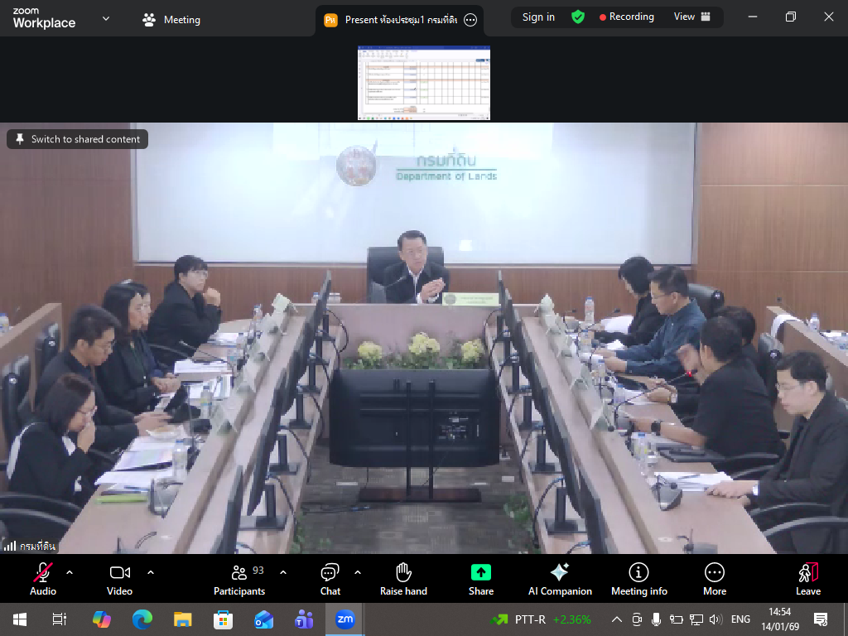Open Zoom Workplace dropdown arrow
This screenshot has height=636, width=848.
point(105,19)
